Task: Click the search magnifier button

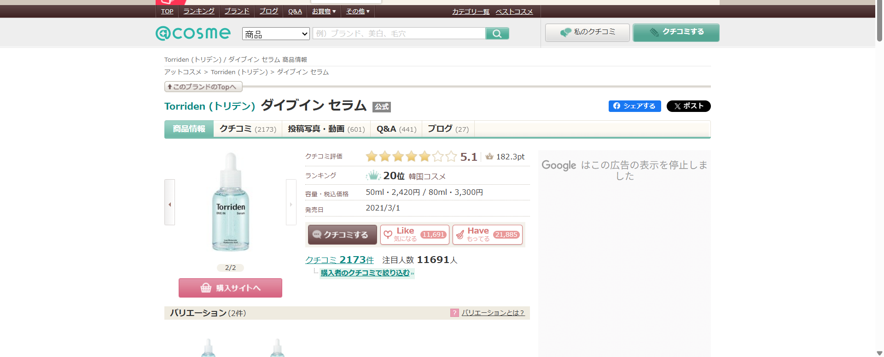Action: (497, 33)
